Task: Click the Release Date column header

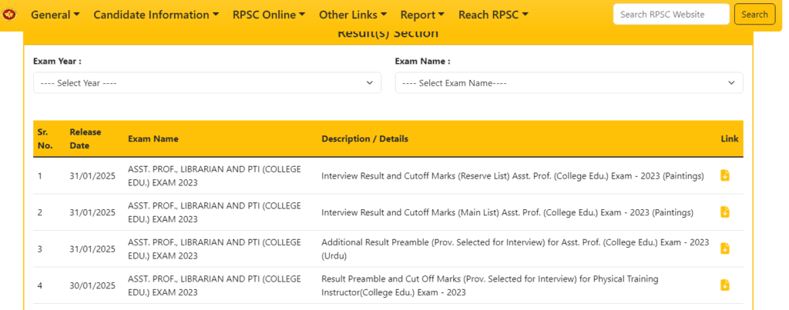Action: [x=86, y=138]
